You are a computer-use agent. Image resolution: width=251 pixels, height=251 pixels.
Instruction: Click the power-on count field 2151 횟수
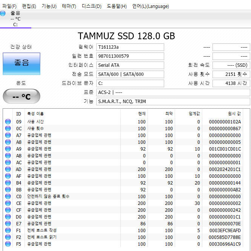point(231,74)
